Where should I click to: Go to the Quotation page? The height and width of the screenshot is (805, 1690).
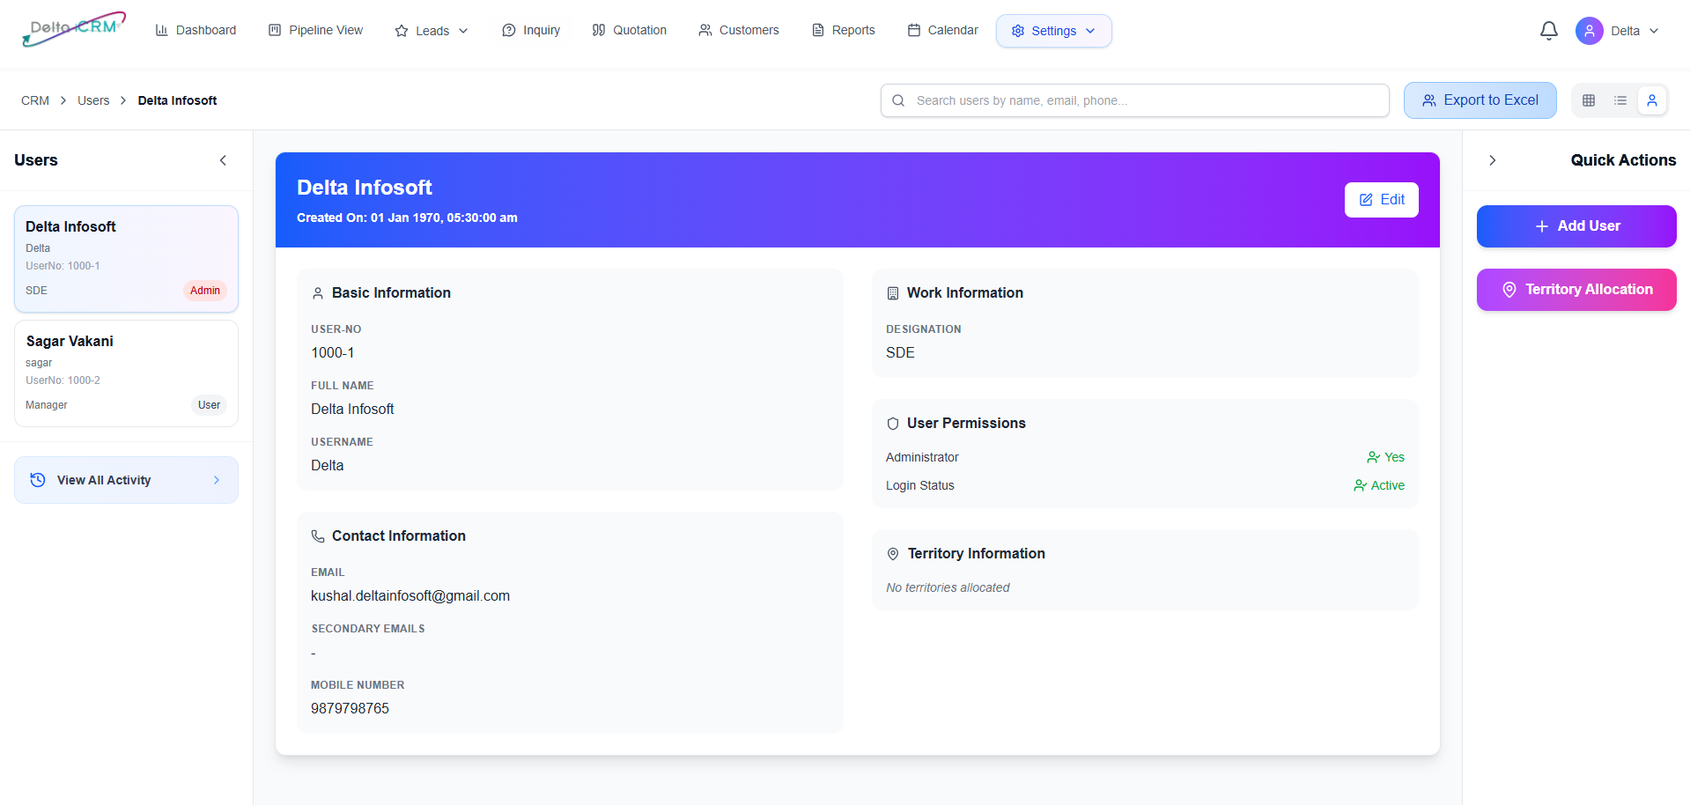pyautogui.click(x=629, y=30)
